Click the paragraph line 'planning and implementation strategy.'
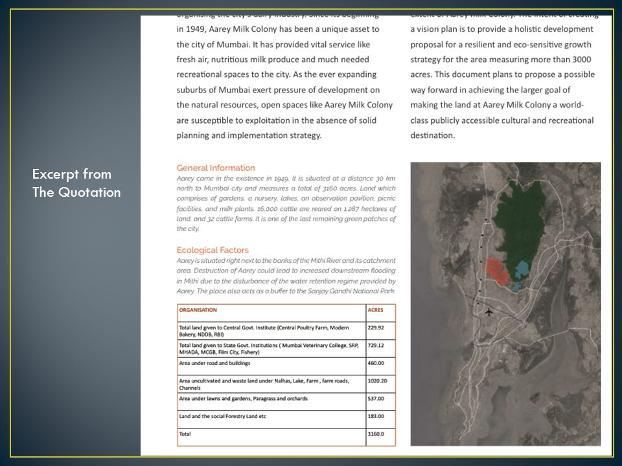The height and width of the screenshot is (466, 622). (249, 135)
